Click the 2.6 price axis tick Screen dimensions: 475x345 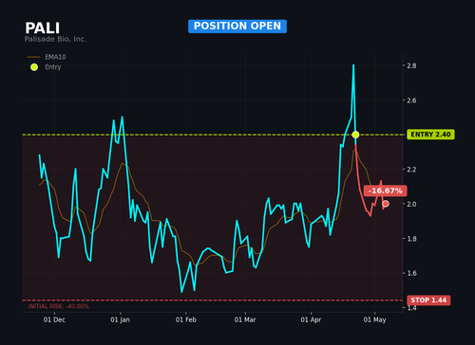(x=411, y=100)
